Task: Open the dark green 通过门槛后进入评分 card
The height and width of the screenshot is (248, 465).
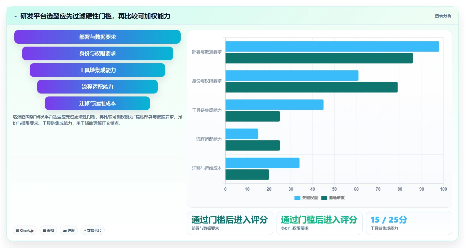Action: click(230, 223)
